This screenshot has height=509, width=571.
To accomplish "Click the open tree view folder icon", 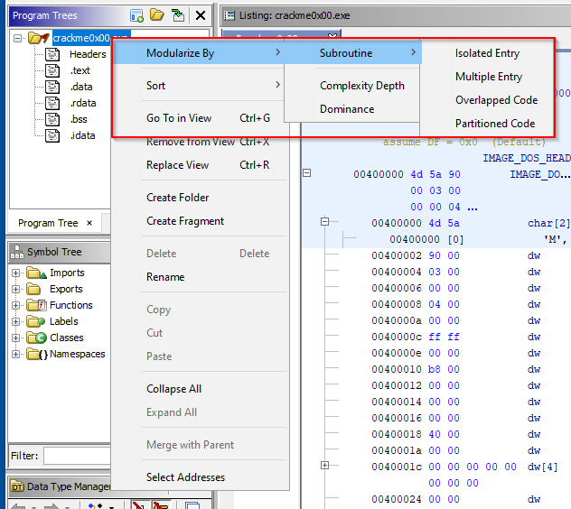I will pyautogui.click(x=157, y=15).
